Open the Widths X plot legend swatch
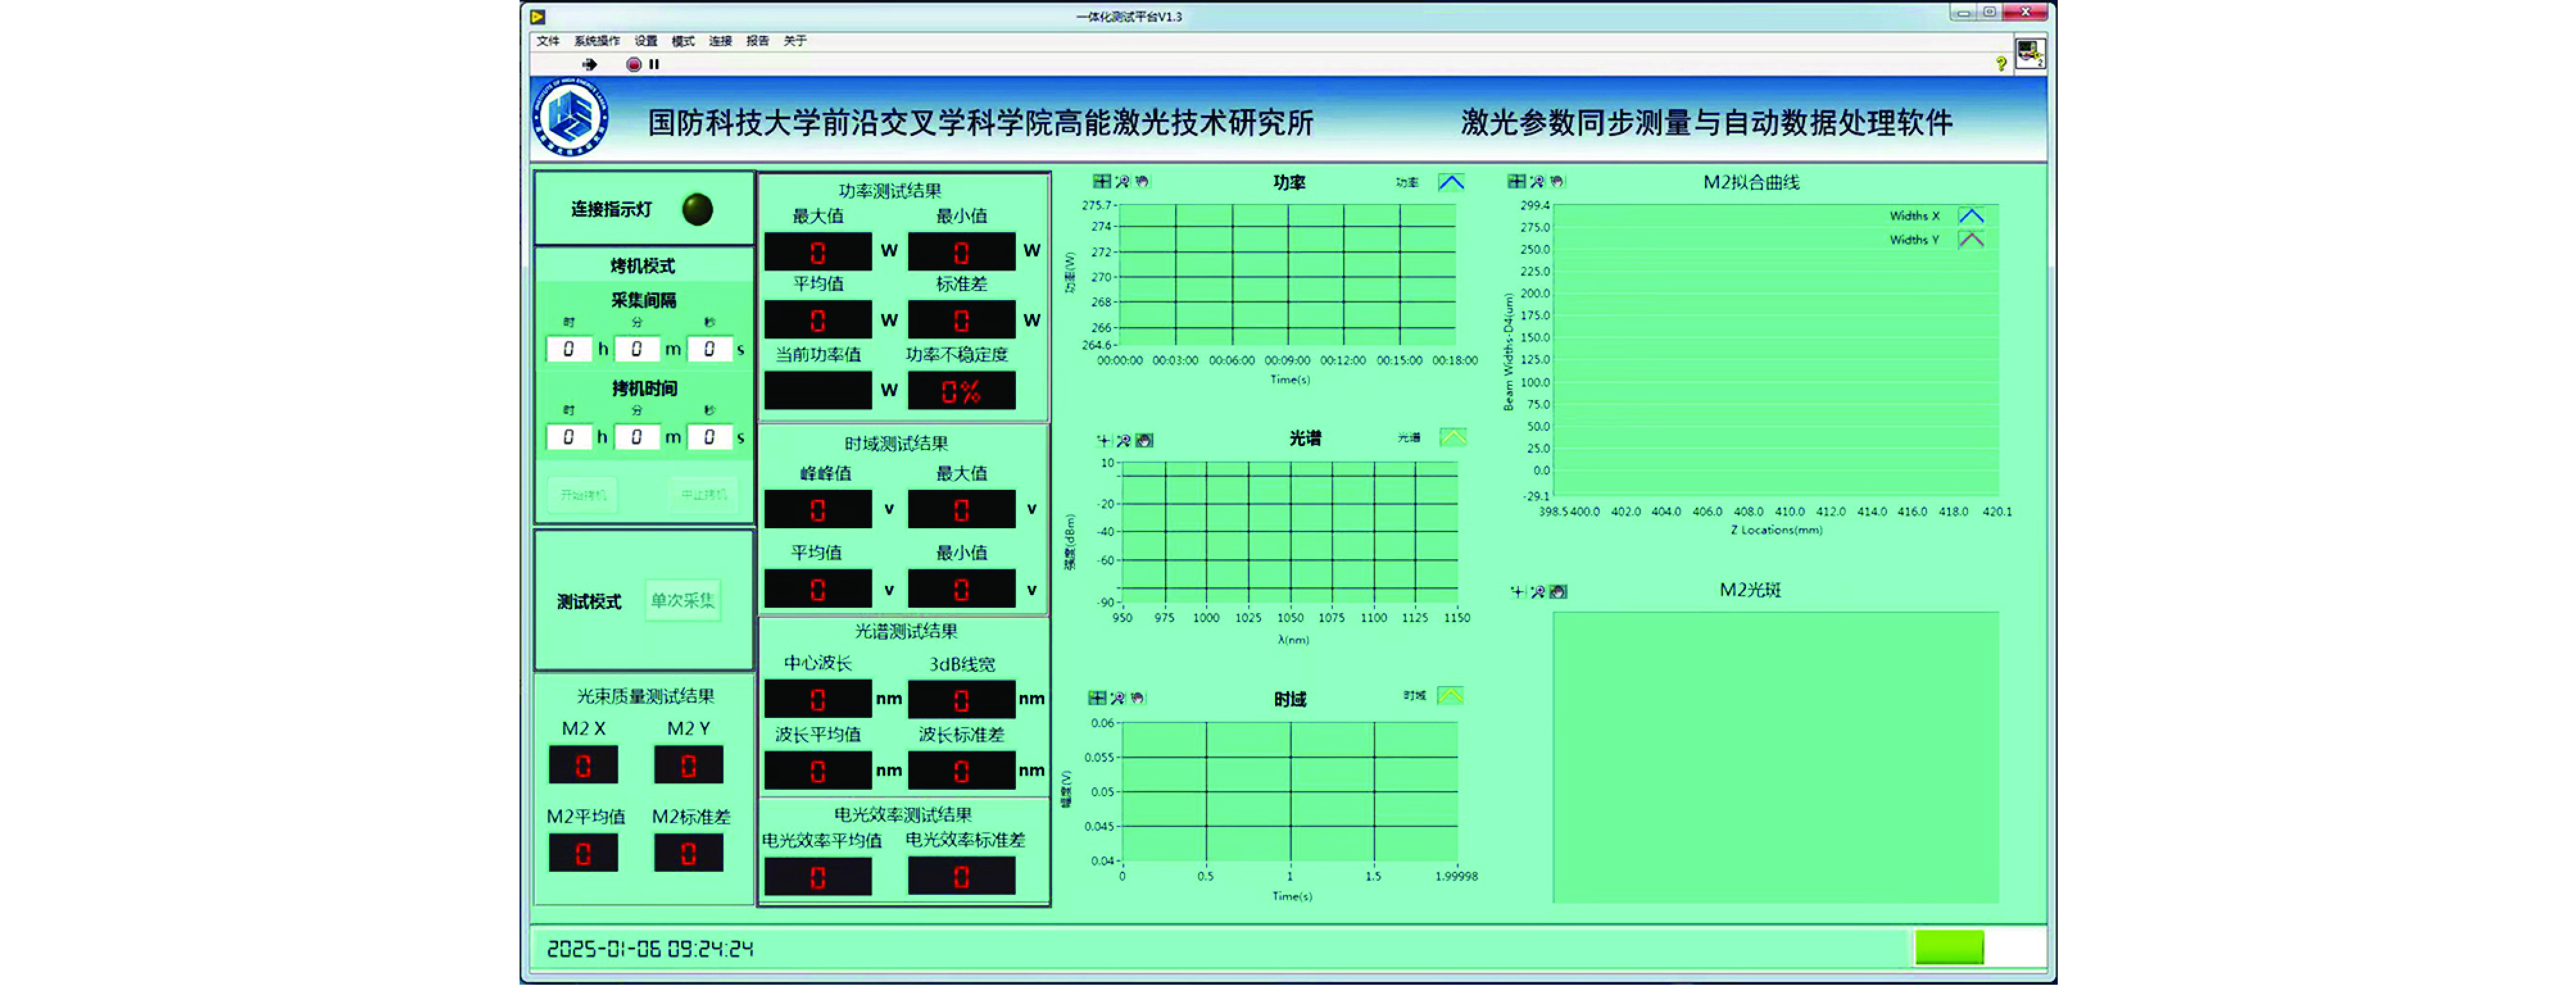This screenshot has width=2576, height=986. coord(1971,216)
